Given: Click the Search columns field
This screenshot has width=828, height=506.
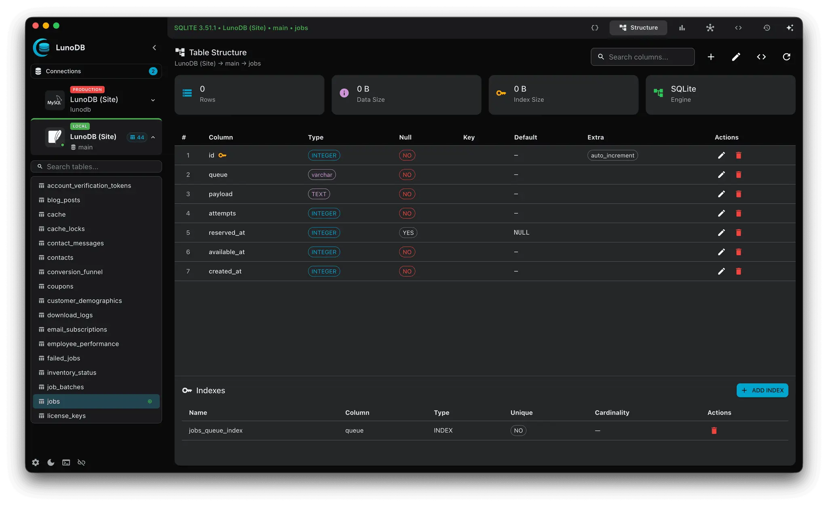Looking at the screenshot, I should [x=643, y=57].
